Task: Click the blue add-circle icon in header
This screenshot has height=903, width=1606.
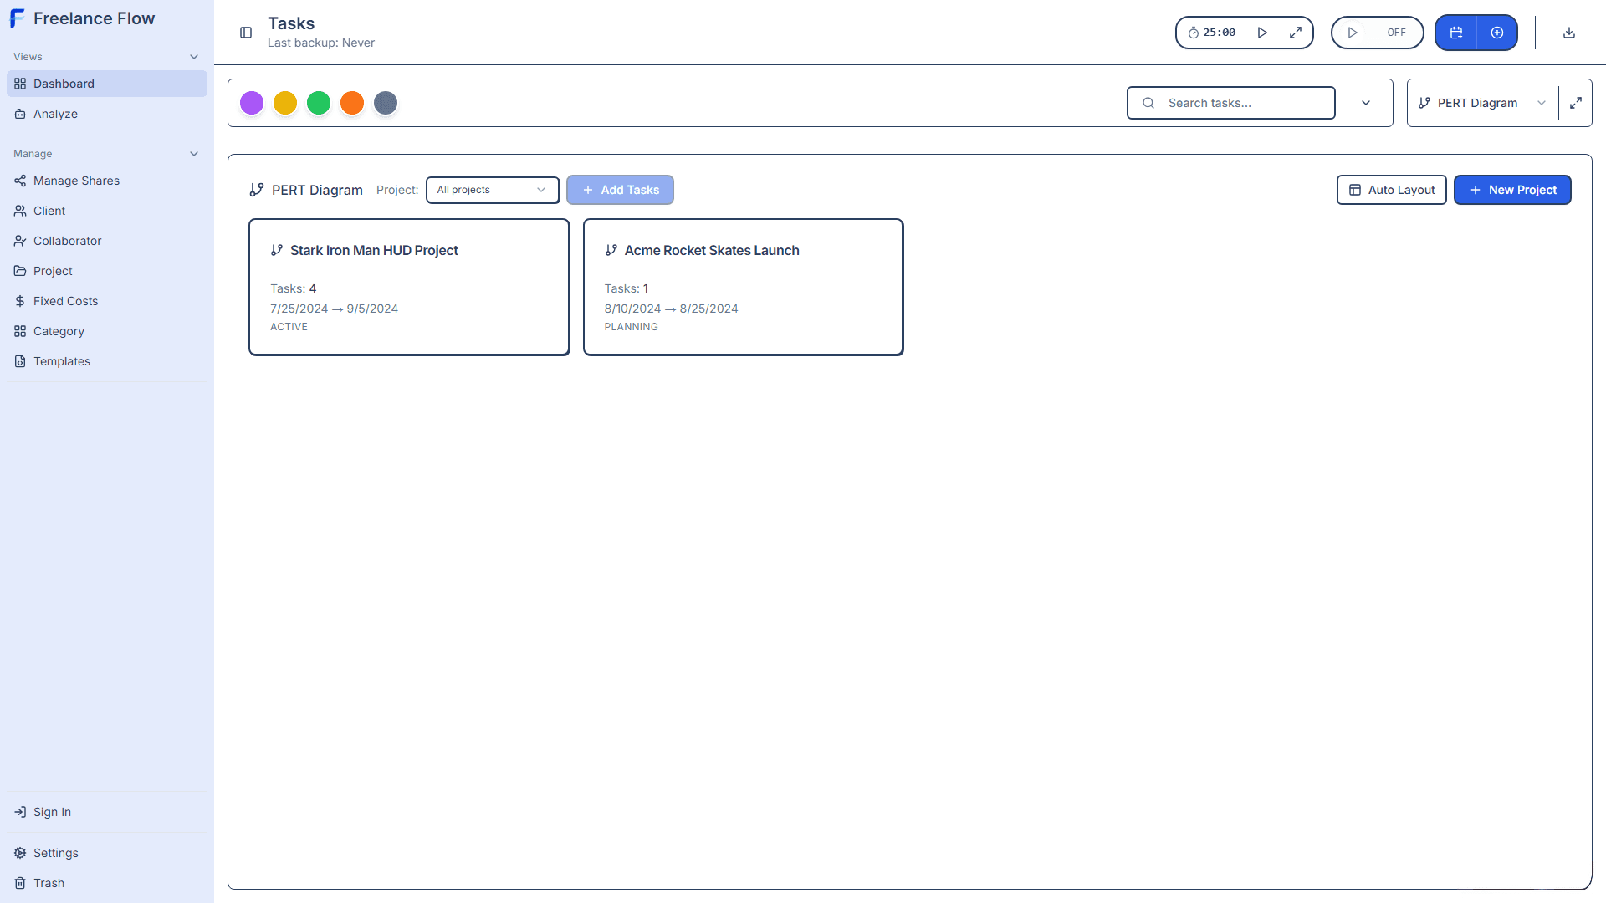Action: pyautogui.click(x=1497, y=33)
